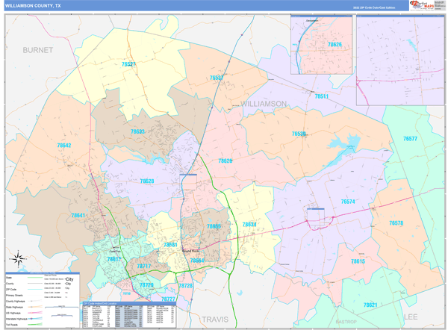Screen dimensions: 448x330
Task: Click ZIP code 78641 label
Action: point(78,215)
